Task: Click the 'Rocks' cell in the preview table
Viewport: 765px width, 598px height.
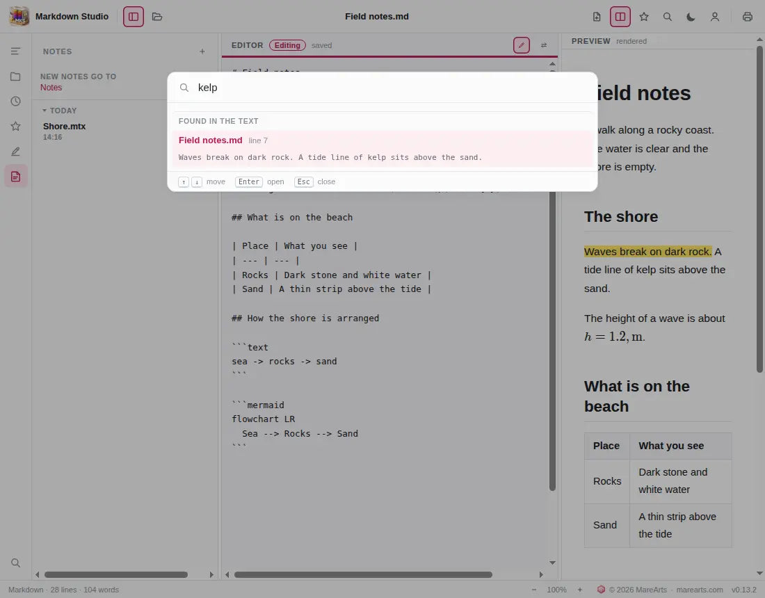Action: 607,481
